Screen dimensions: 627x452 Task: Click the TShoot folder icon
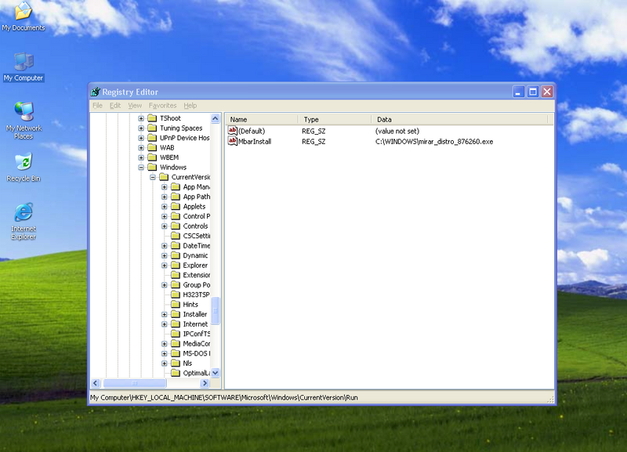[152, 118]
